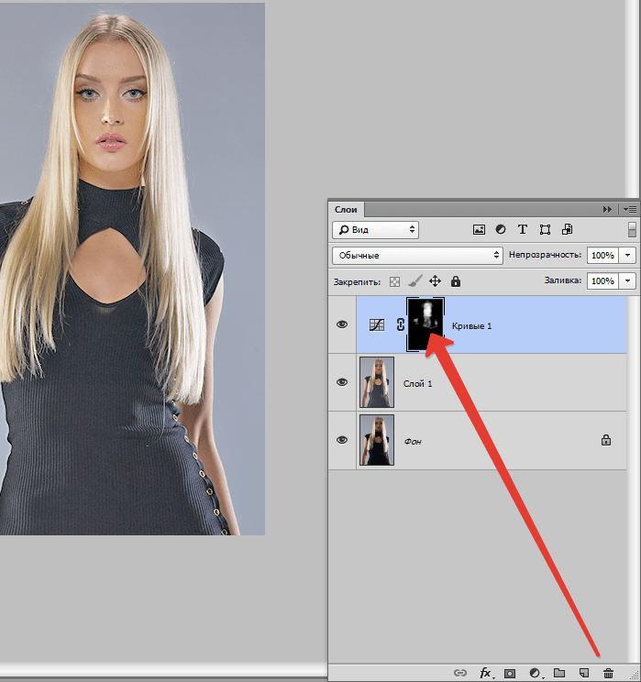Click the Непрозрачность 100% field
The height and width of the screenshot is (682, 641).
click(603, 256)
